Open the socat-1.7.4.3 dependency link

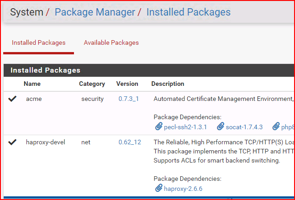click(244, 127)
